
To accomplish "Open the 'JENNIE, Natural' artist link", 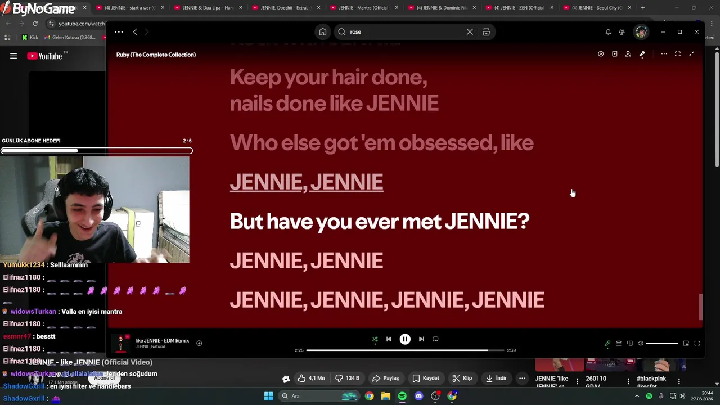I will (x=150, y=346).
